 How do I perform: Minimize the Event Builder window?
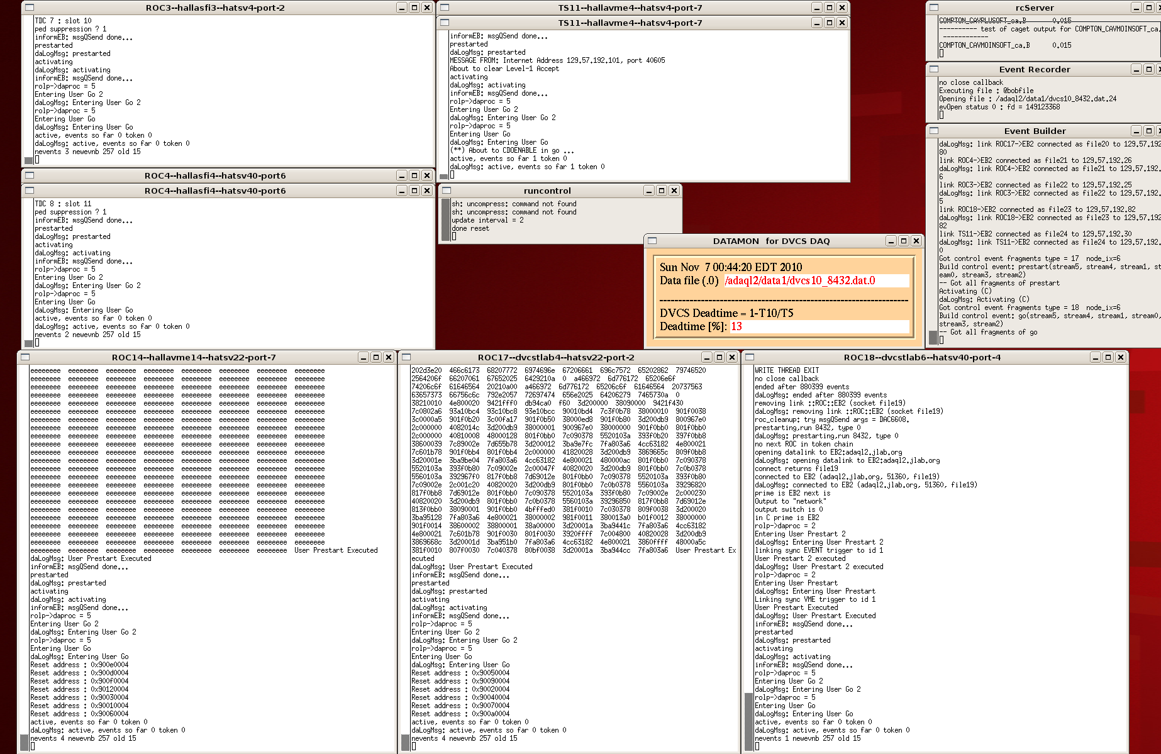1136,131
